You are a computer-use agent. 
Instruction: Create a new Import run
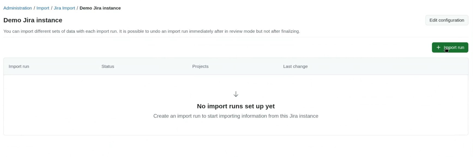pos(450,47)
